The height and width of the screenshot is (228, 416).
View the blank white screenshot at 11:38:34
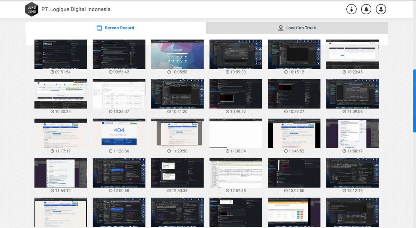point(235,133)
